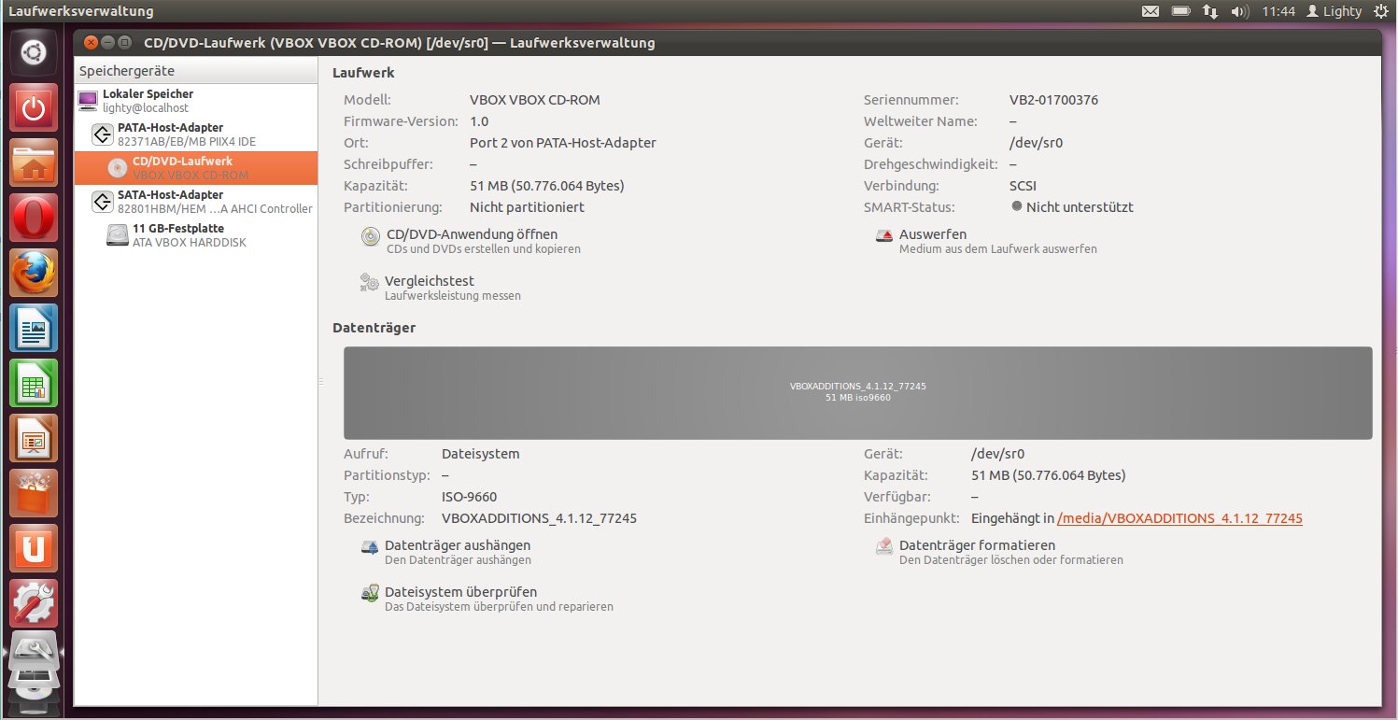
Task: Open the Home folder from the launcher
Action: pos(34,163)
